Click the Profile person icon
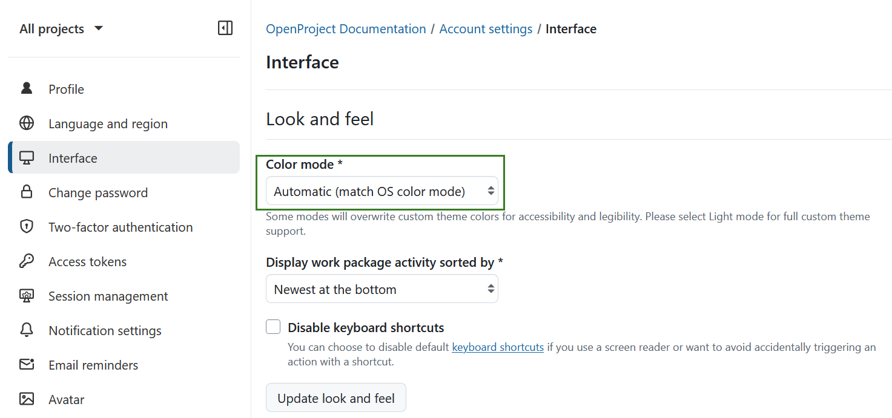 27,88
